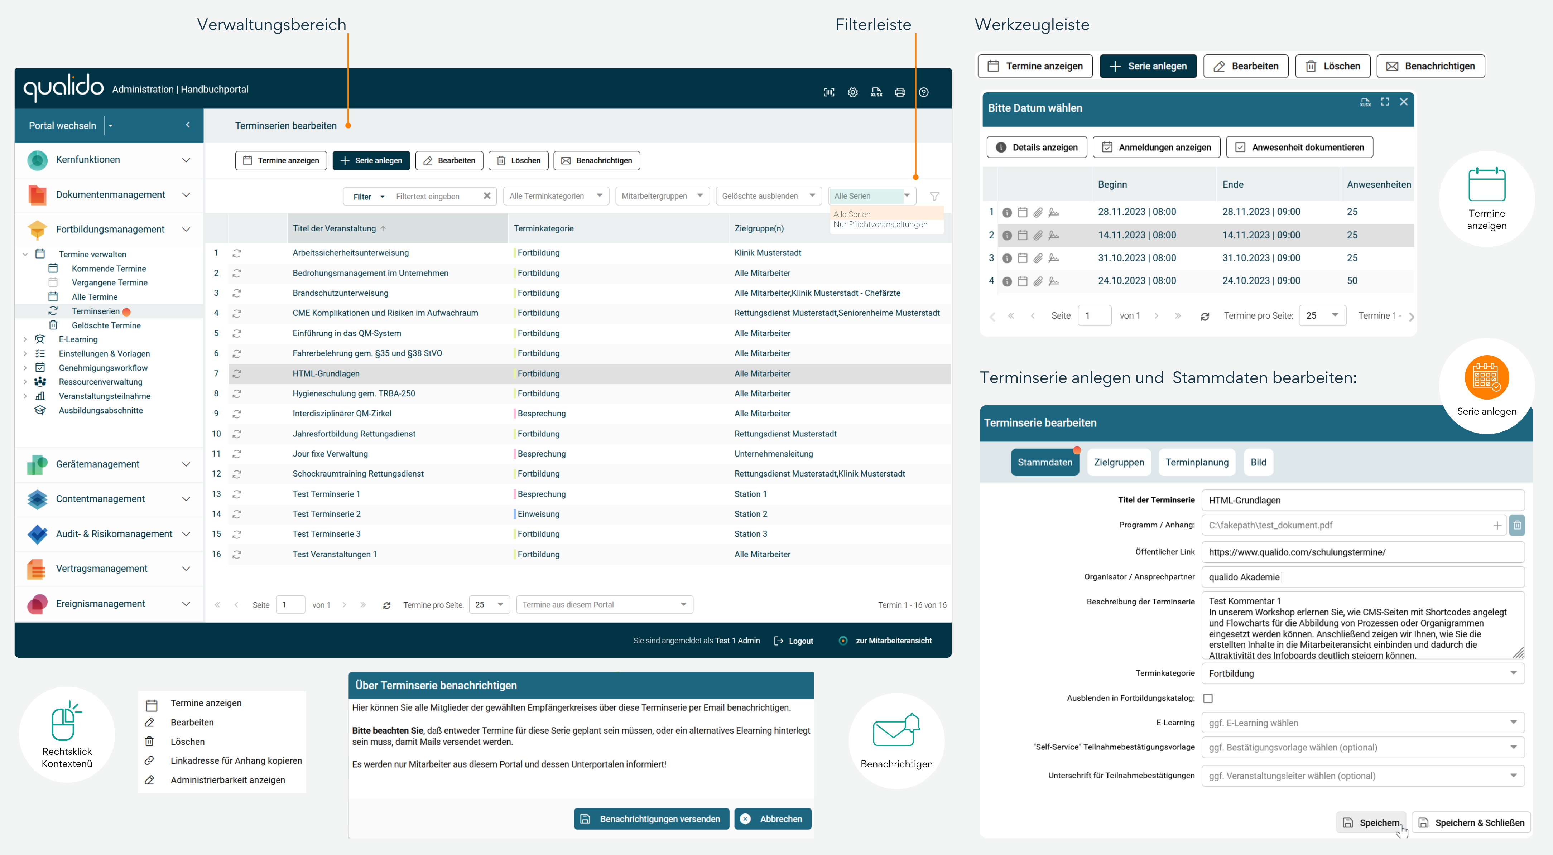
Task: Open the Filter type dropdown arrow
Action: pyautogui.click(x=382, y=197)
